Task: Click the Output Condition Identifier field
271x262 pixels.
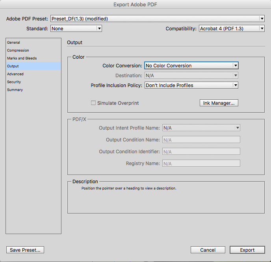Action: pos(201,151)
